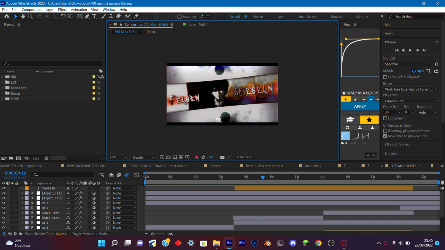This screenshot has width=445, height=250.
Task: Toggle audio inclusion in Preview panel
Action: coord(421,71)
